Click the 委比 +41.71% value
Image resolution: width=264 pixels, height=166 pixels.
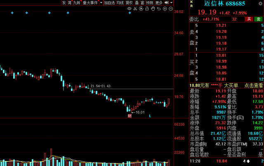211,19
